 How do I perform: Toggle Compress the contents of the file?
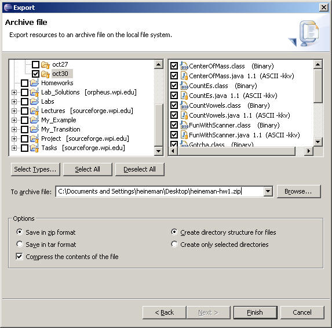(19, 256)
